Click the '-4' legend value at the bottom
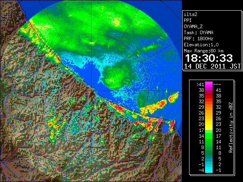 point(201,170)
